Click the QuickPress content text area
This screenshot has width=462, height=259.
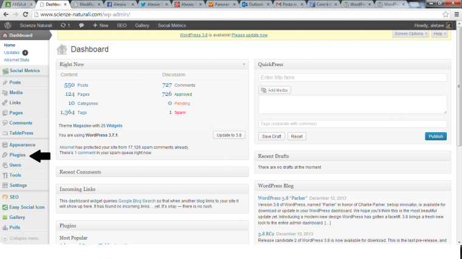tap(353, 104)
